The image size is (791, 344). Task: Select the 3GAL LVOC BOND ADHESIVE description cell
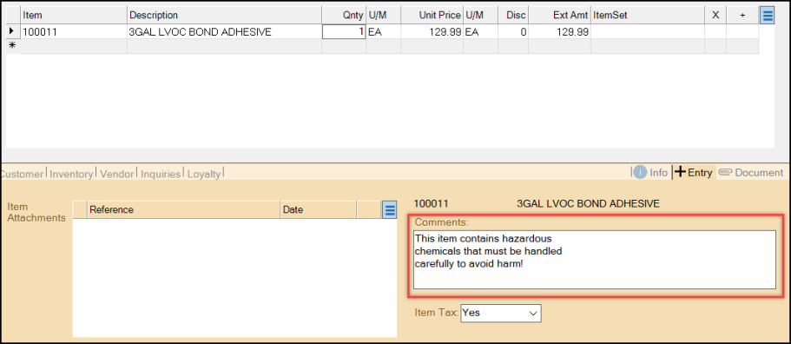pos(224,32)
